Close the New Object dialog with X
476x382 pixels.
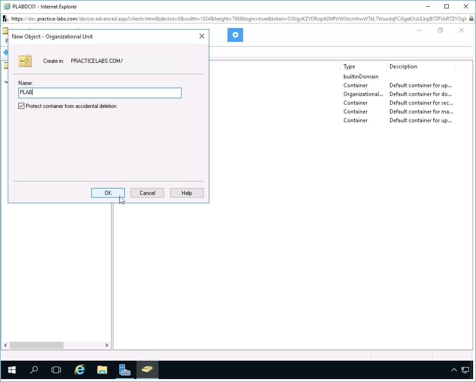(x=202, y=36)
